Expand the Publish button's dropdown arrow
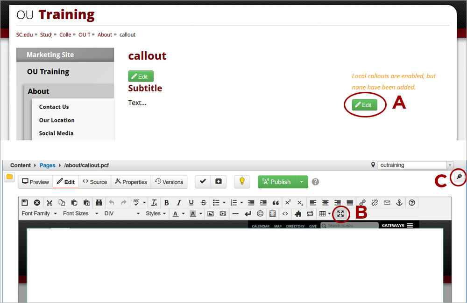This screenshot has width=467, height=303. click(x=302, y=182)
